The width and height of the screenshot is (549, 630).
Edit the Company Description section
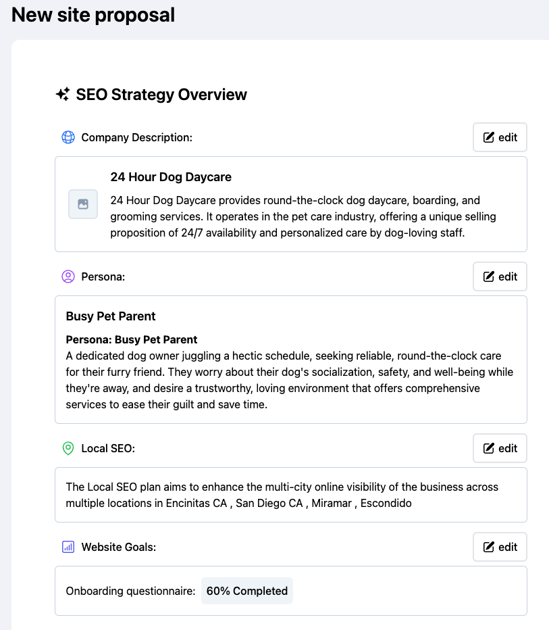[x=500, y=137]
